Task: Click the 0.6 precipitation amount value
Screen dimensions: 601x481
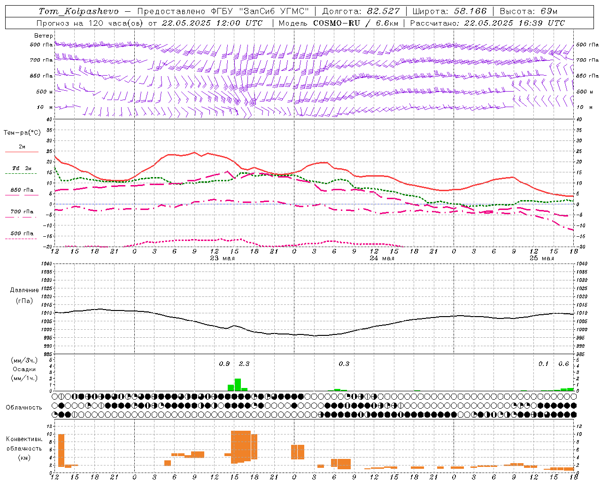Action: (564, 364)
